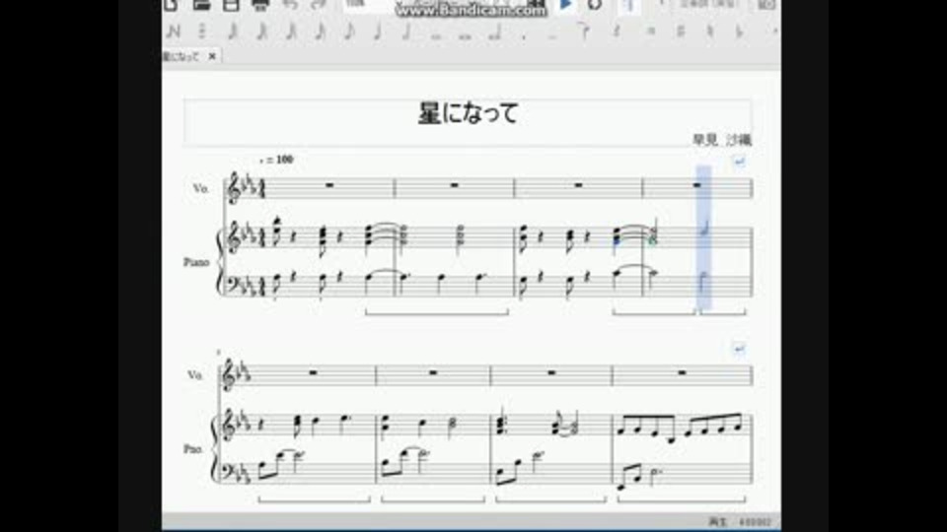The image size is (947, 532).
Task: Select the first system's line break marker
Action: tap(739, 162)
